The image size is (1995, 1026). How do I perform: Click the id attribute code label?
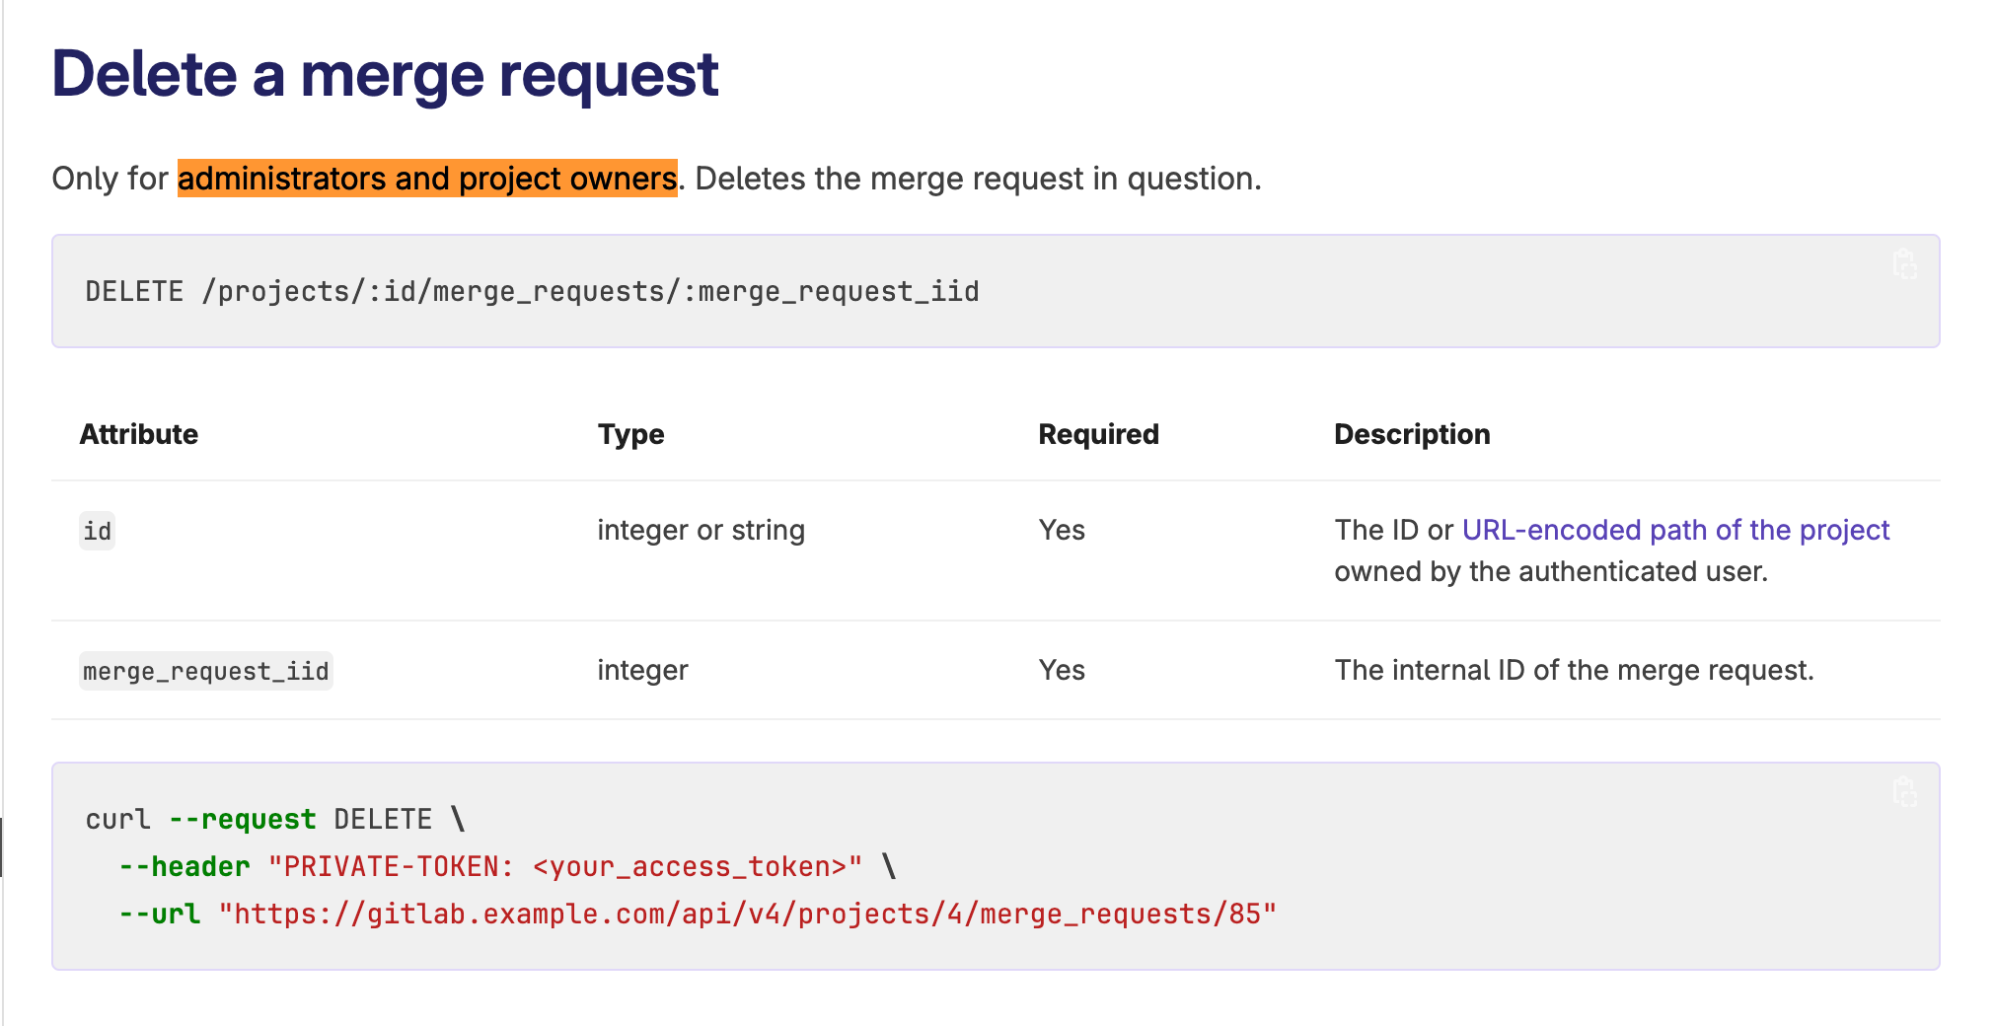coord(96,531)
